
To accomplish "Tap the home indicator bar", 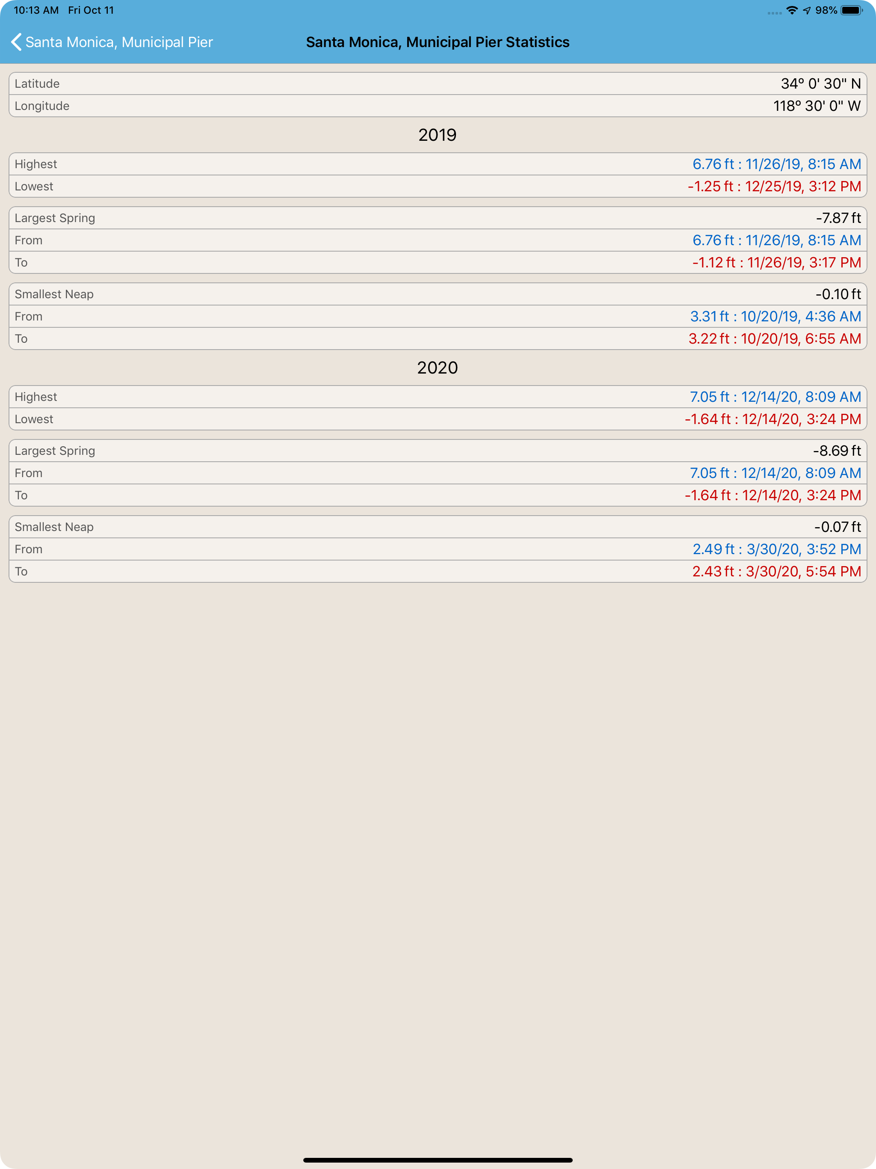I will 438,1160.
